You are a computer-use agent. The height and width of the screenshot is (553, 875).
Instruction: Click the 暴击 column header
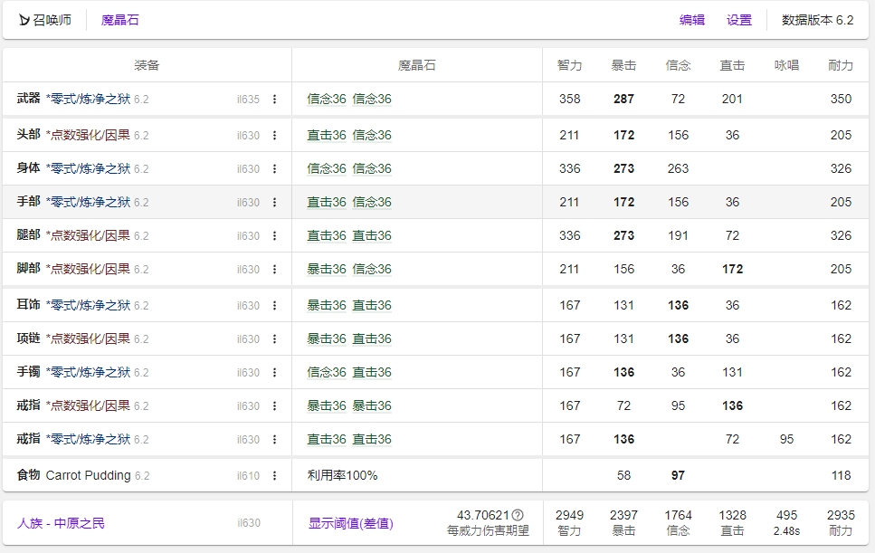(623, 65)
